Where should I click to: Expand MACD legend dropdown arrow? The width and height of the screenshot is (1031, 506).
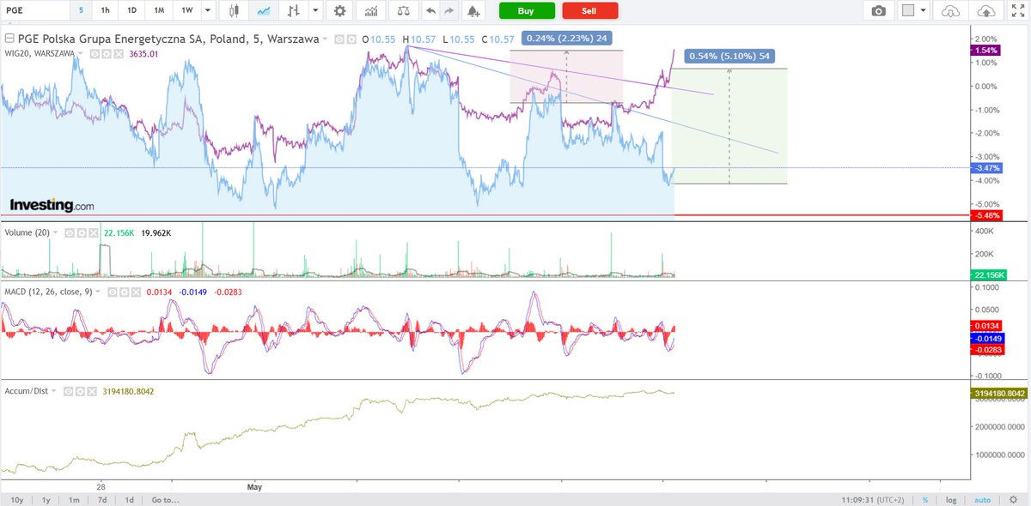click(98, 292)
